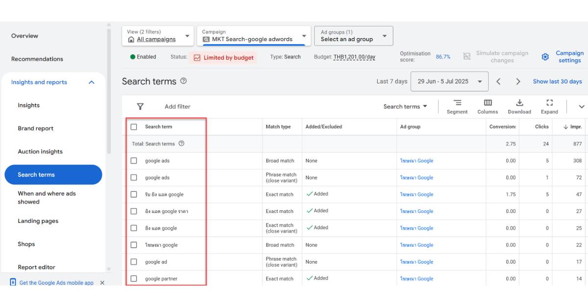Click the Simulate campaign changes icon
Viewport: 588px width, 307px height.
click(467, 56)
